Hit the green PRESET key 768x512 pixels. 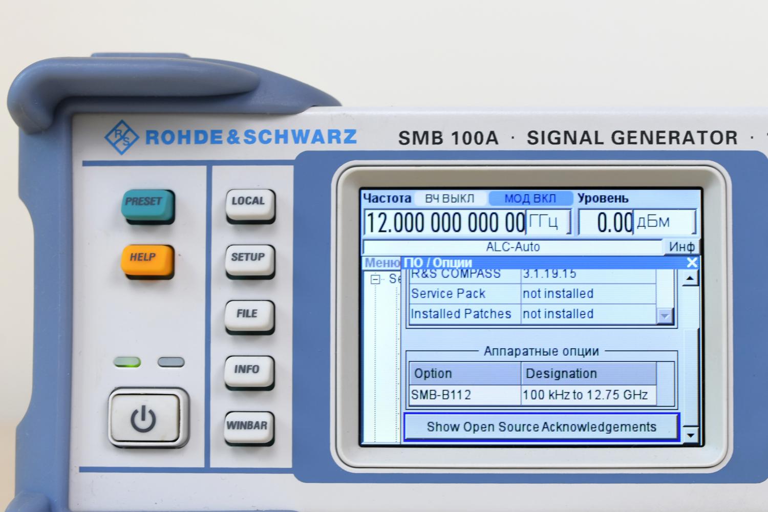tap(147, 204)
